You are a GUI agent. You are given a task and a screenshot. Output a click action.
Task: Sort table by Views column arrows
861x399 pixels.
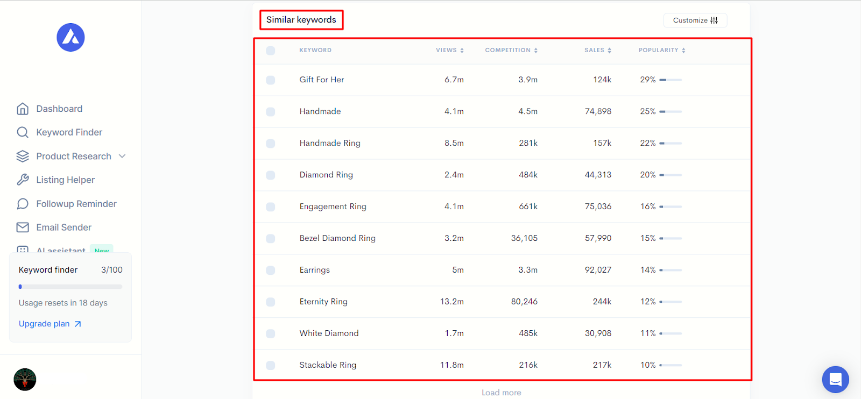click(462, 51)
